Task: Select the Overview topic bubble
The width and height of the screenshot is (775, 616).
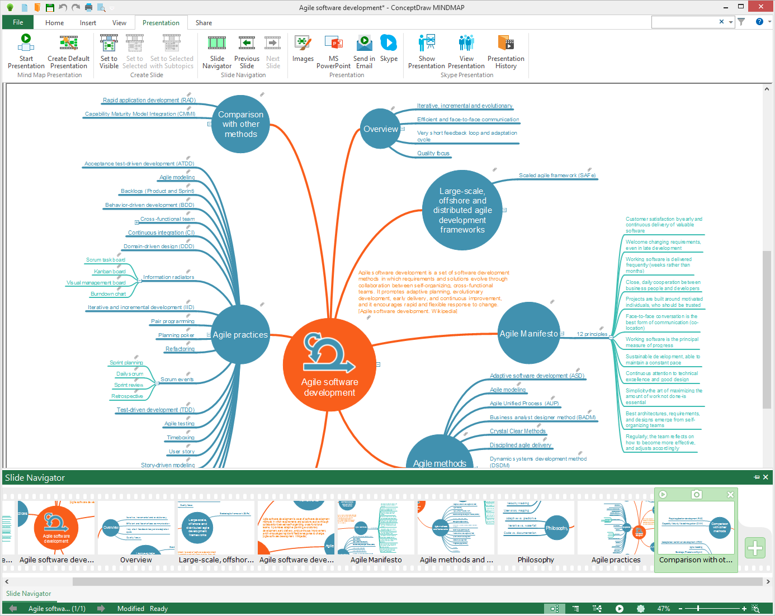Action: pos(381,129)
